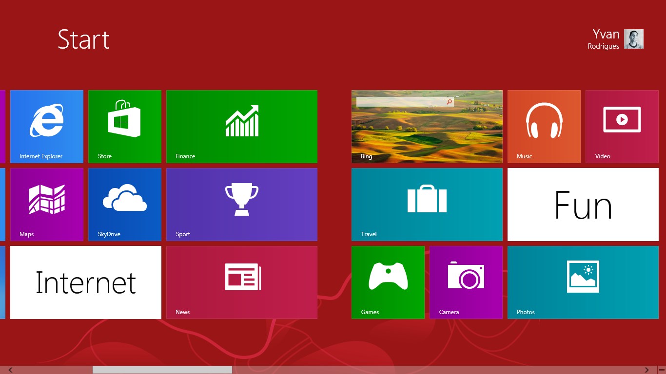Click the Bing search magnifier icon
The height and width of the screenshot is (374, 666).
pos(449,102)
